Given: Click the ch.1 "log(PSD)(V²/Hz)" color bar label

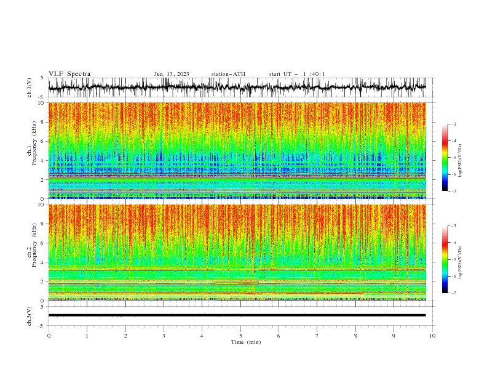Looking at the screenshot, I should pos(460,161).
